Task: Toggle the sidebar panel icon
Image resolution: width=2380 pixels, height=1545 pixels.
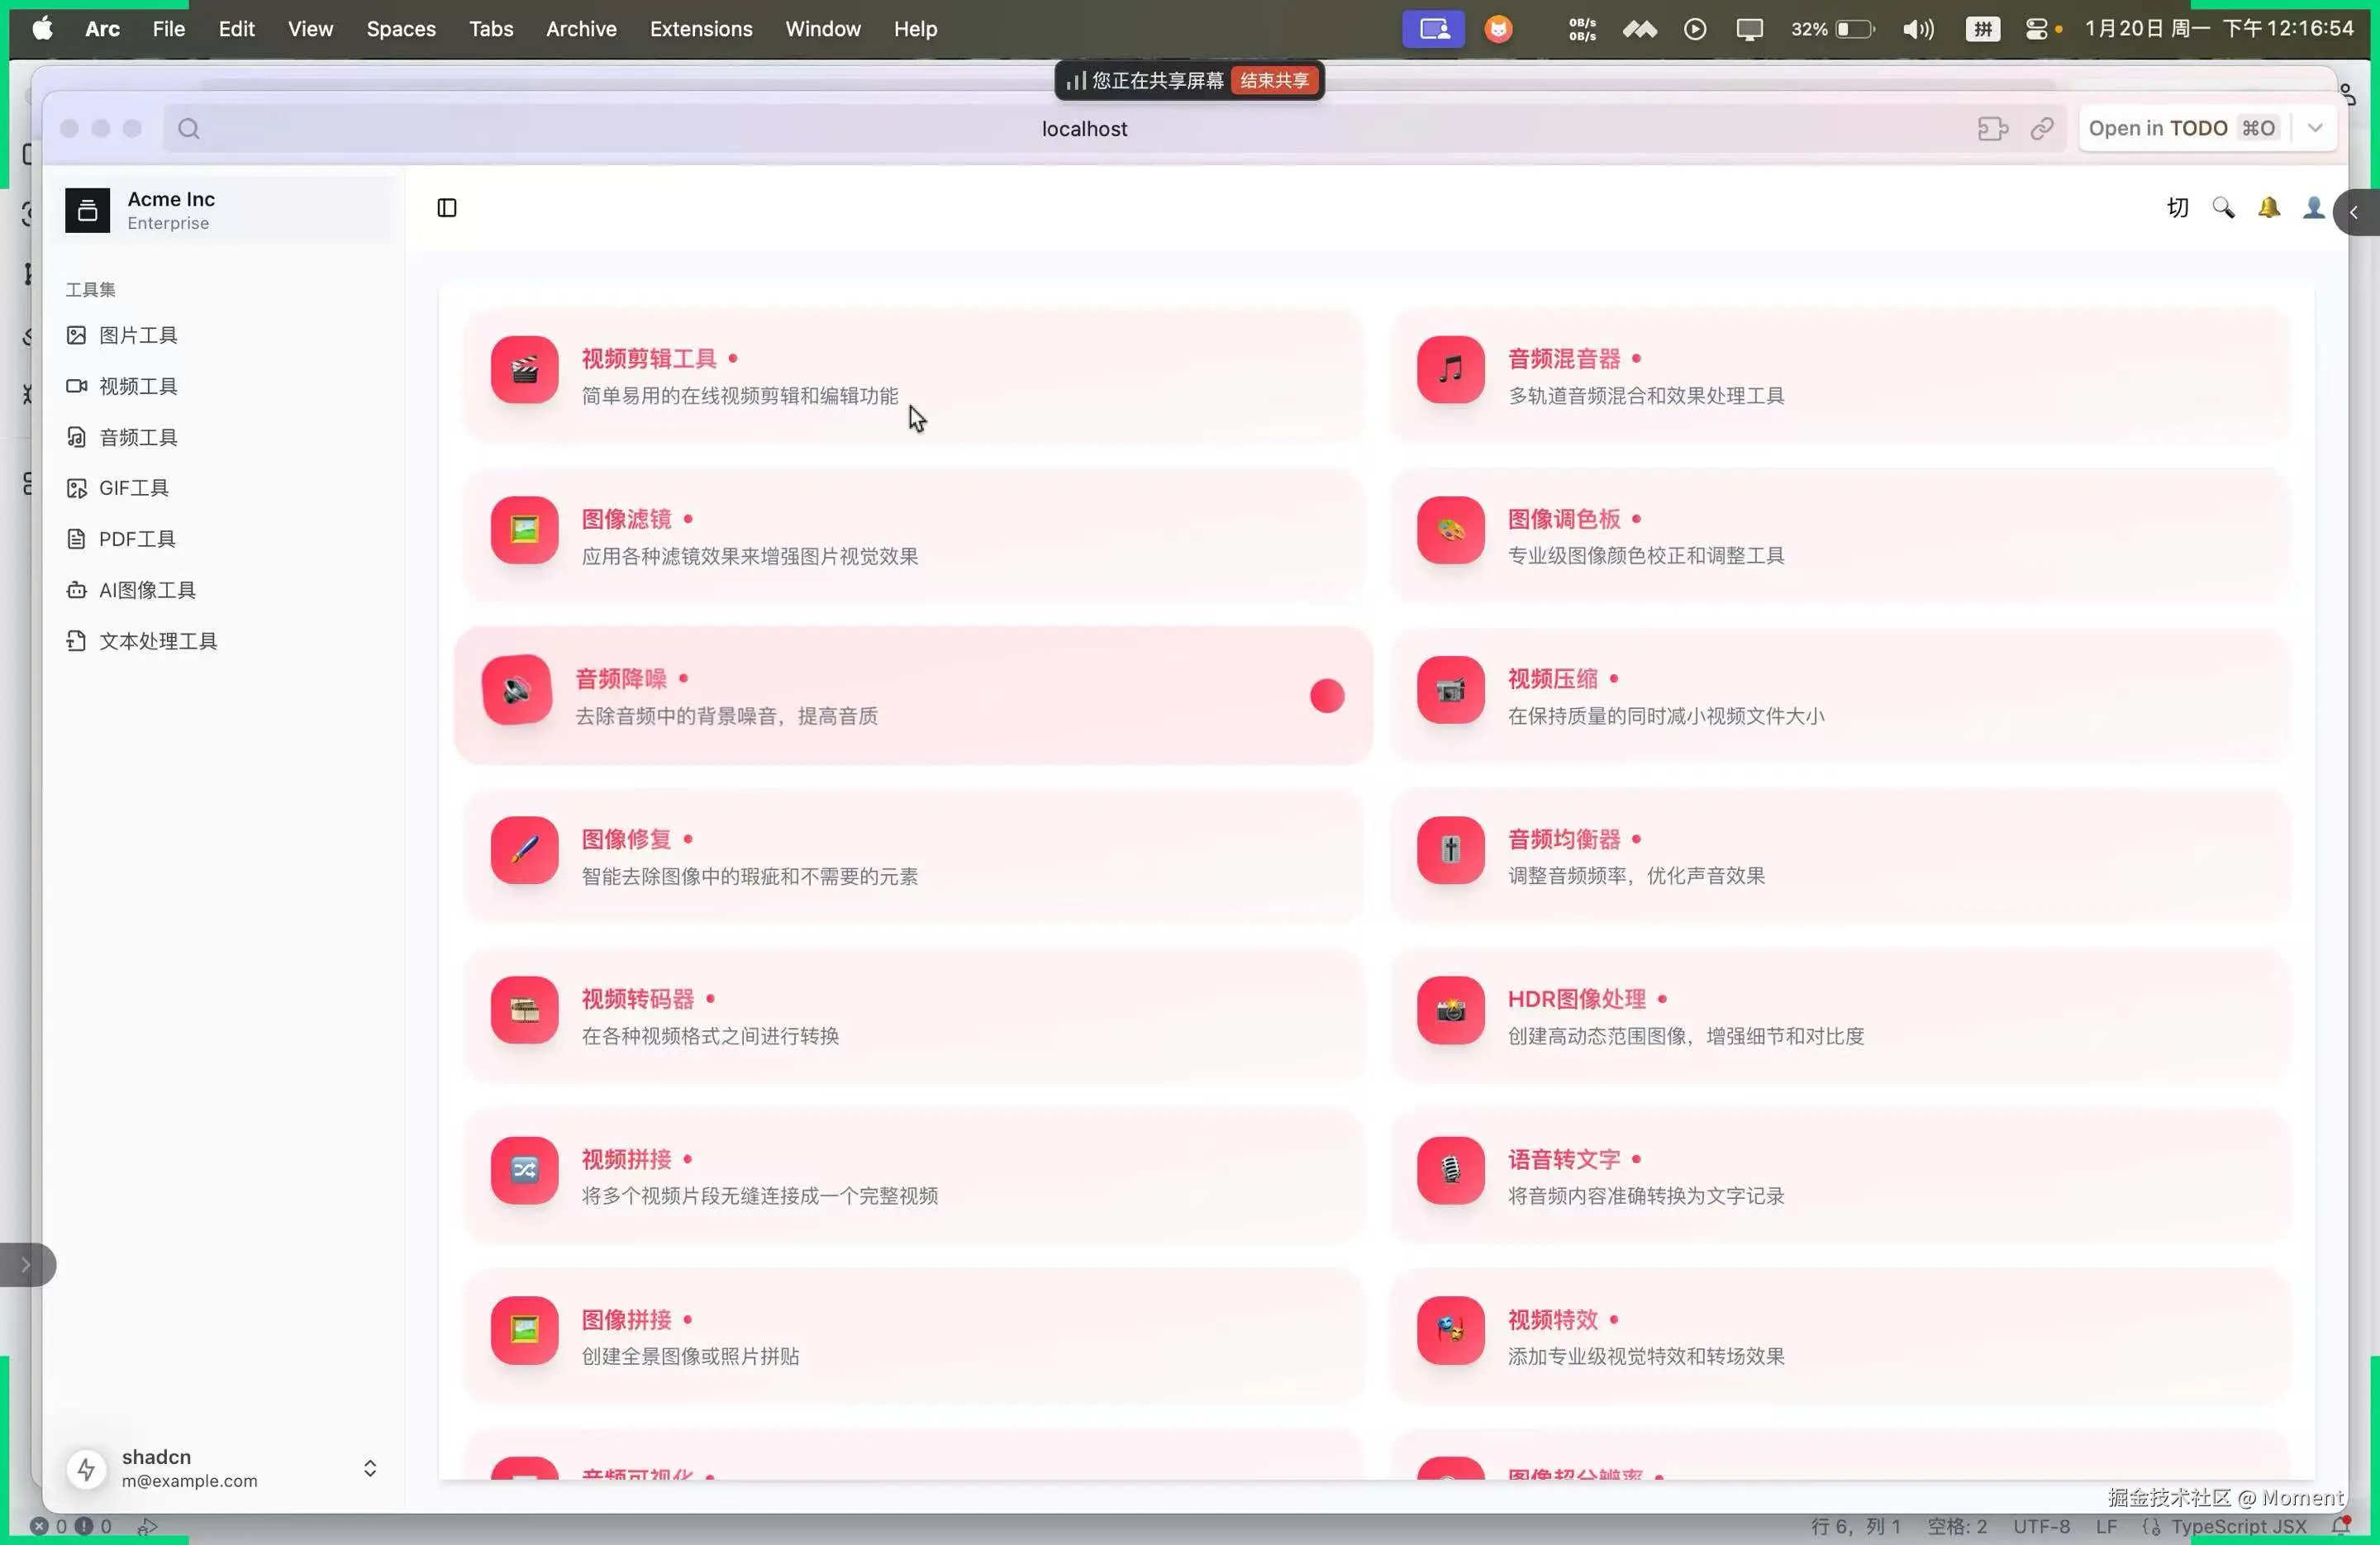Action: point(447,208)
